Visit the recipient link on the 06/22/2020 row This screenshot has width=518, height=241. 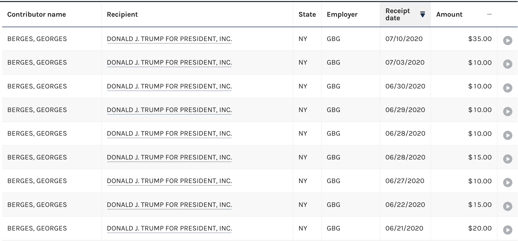(169, 205)
